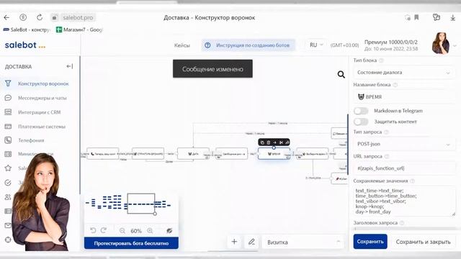
Task: Zoom out the funnel canvas
Action: click(x=122, y=231)
